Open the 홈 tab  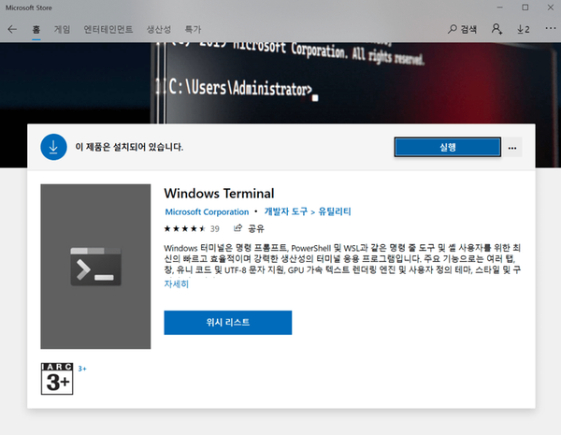pyautogui.click(x=36, y=29)
